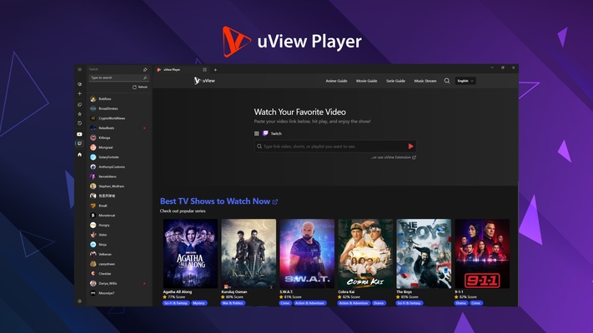The image size is (593, 333).
Task: Click the Action & Adventure tag under S.W.A.T.
Action: click(x=309, y=303)
